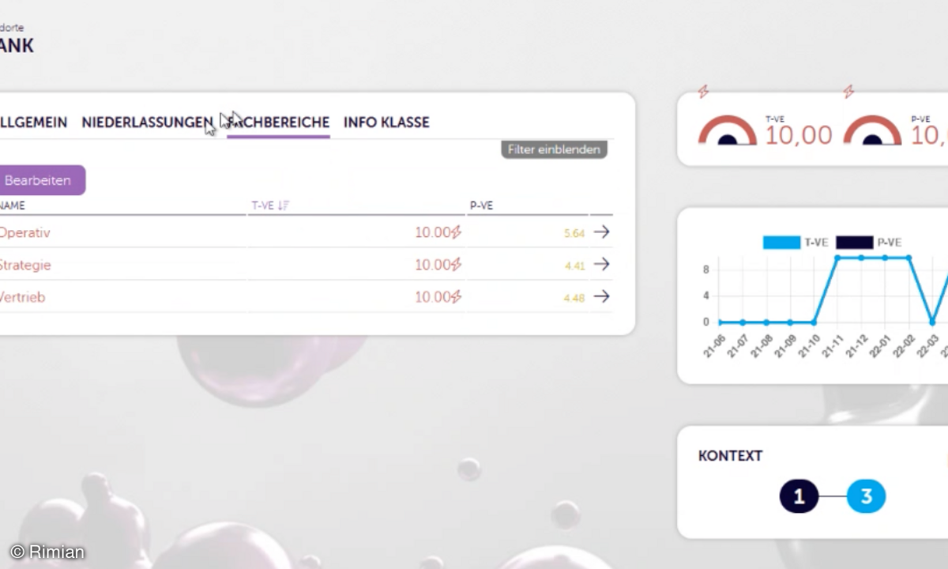Click the 21-11 axis label on the chart
Viewport: 948px width, 569px height.
click(832, 346)
